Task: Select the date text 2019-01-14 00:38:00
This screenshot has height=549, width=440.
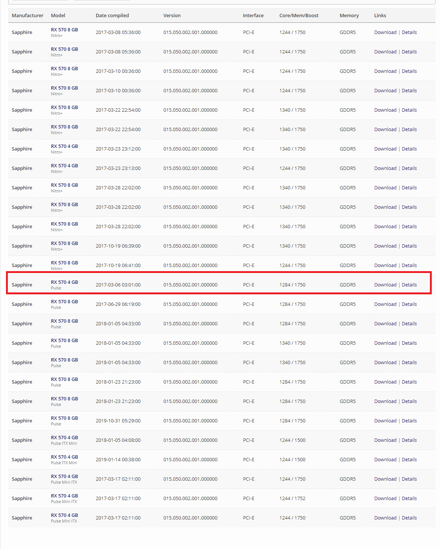Action: click(x=118, y=459)
